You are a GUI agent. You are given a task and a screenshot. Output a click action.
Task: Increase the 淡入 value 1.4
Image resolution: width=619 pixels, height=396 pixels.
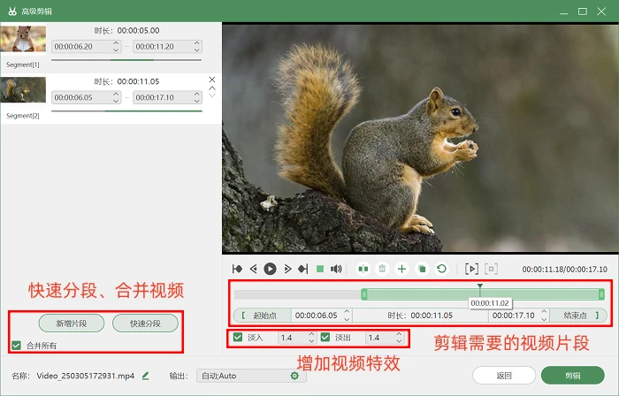311,334
